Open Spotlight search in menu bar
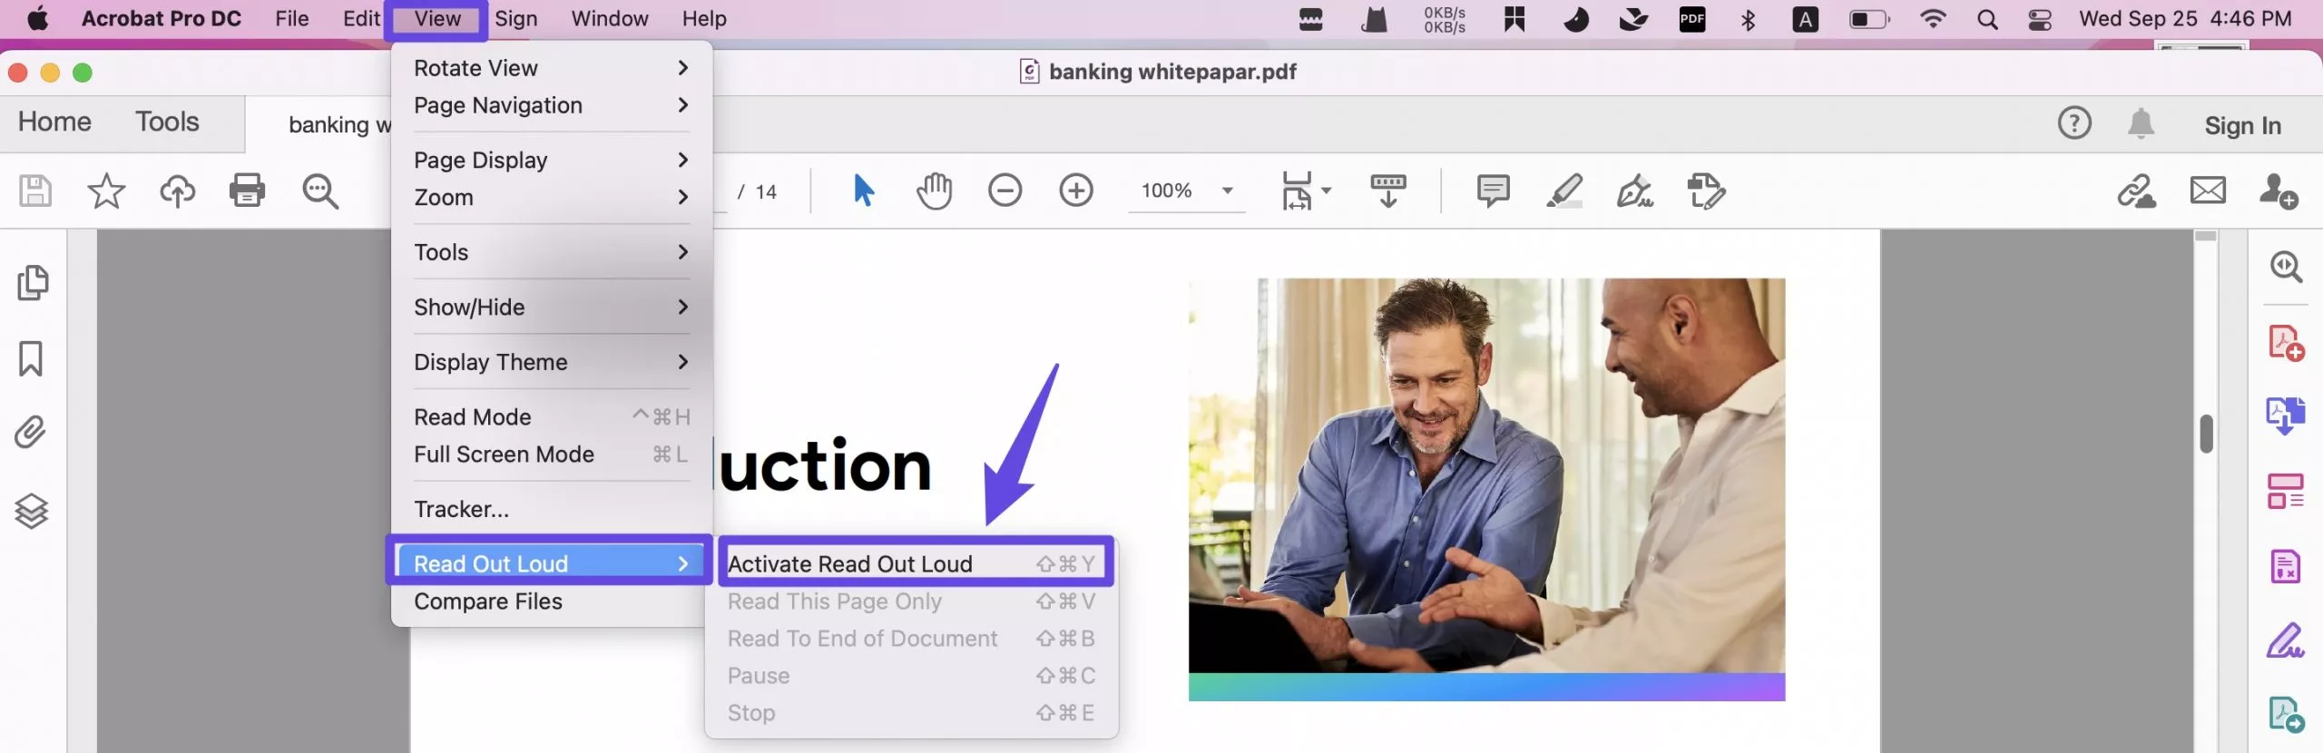 tap(1987, 19)
